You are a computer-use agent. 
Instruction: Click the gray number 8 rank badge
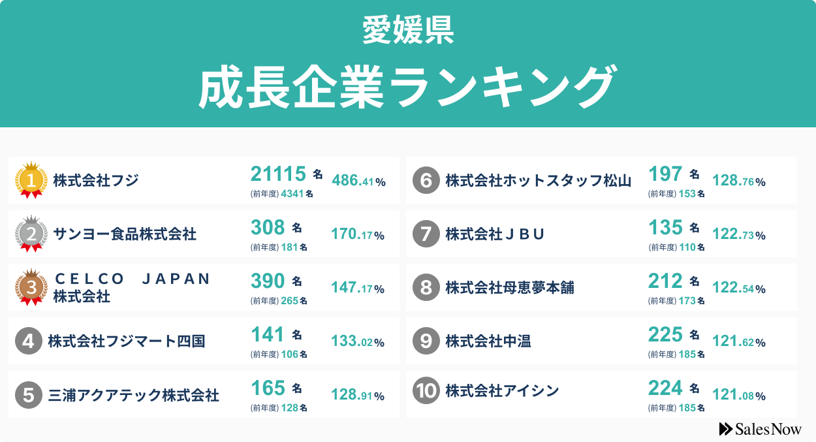coord(426,287)
